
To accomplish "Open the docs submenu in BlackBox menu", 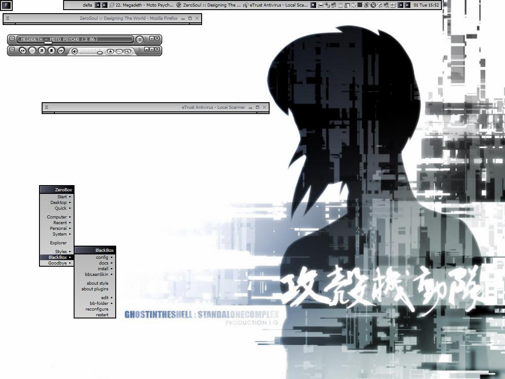I will point(95,263).
